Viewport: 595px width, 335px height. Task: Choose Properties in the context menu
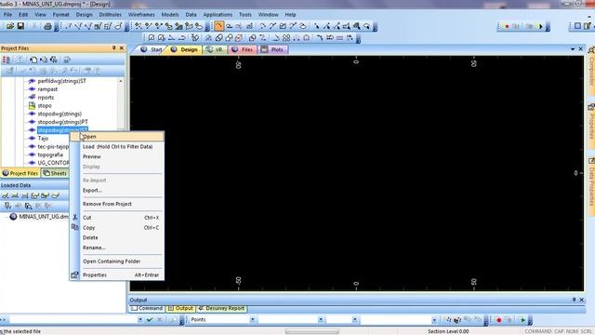(117, 275)
